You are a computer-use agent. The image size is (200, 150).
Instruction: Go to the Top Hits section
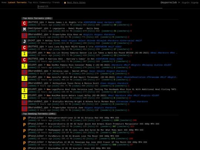33,3
